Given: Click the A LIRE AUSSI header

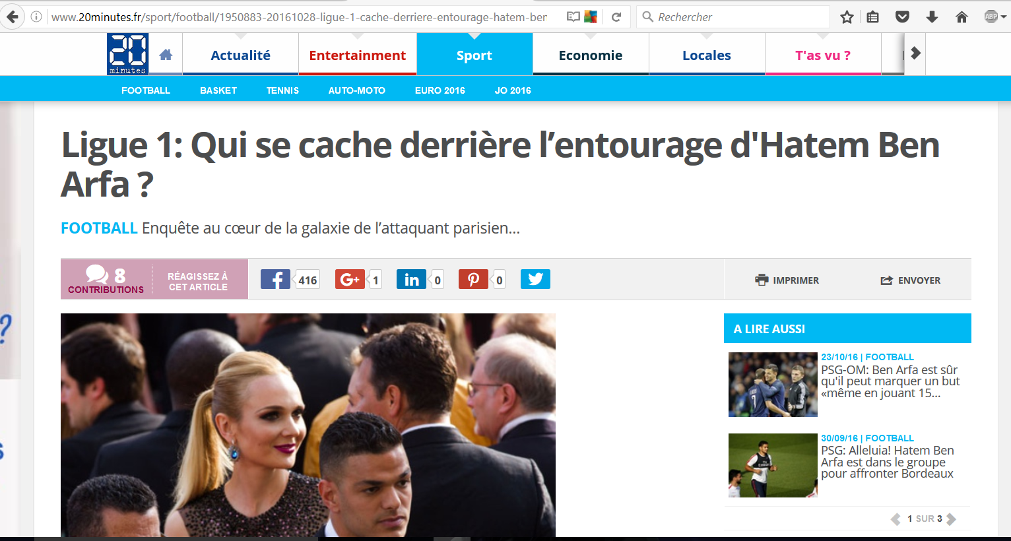Looking at the screenshot, I should click(847, 329).
